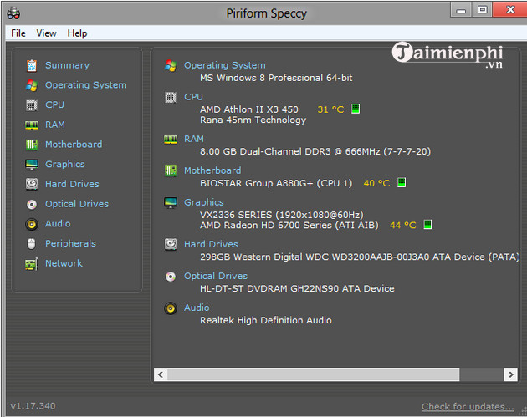Show Audio details from the sidebar
The height and width of the screenshot is (417, 527).
[58, 224]
